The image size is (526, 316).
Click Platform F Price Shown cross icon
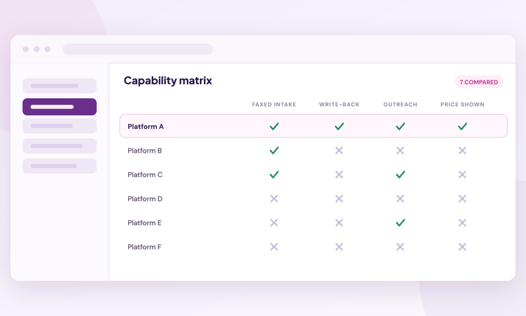[x=462, y=247]
